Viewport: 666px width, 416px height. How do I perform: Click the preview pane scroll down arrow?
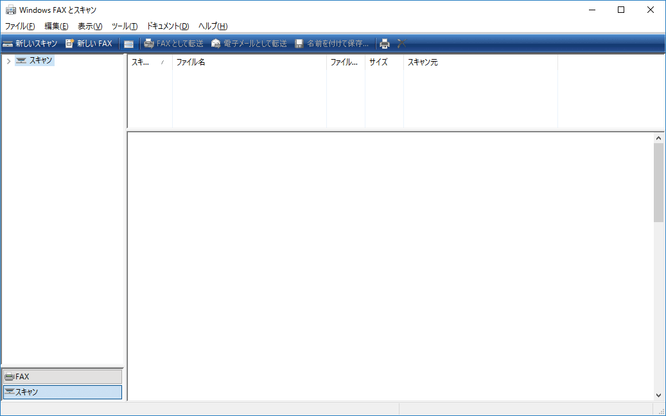click(658, 395)
